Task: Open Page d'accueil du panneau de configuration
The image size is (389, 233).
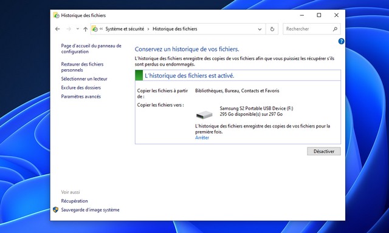Action: point(91,49)
